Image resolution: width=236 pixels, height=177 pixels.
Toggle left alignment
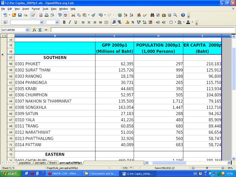pyautogui.click(x=83, y=22)
